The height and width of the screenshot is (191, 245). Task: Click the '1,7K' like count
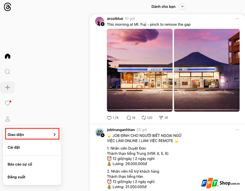pyautogui.click(x=116, y=118)
